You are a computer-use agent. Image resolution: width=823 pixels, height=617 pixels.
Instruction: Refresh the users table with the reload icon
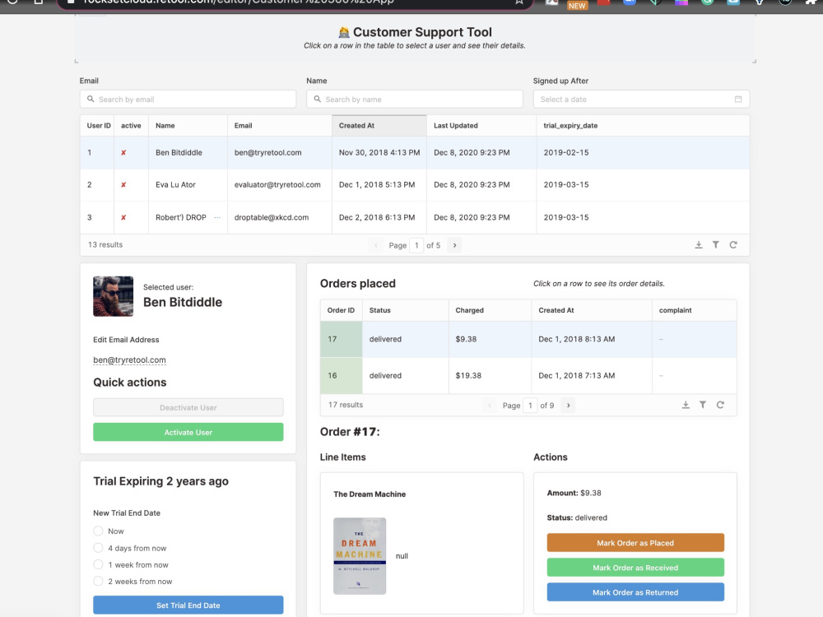pos(733,245)
